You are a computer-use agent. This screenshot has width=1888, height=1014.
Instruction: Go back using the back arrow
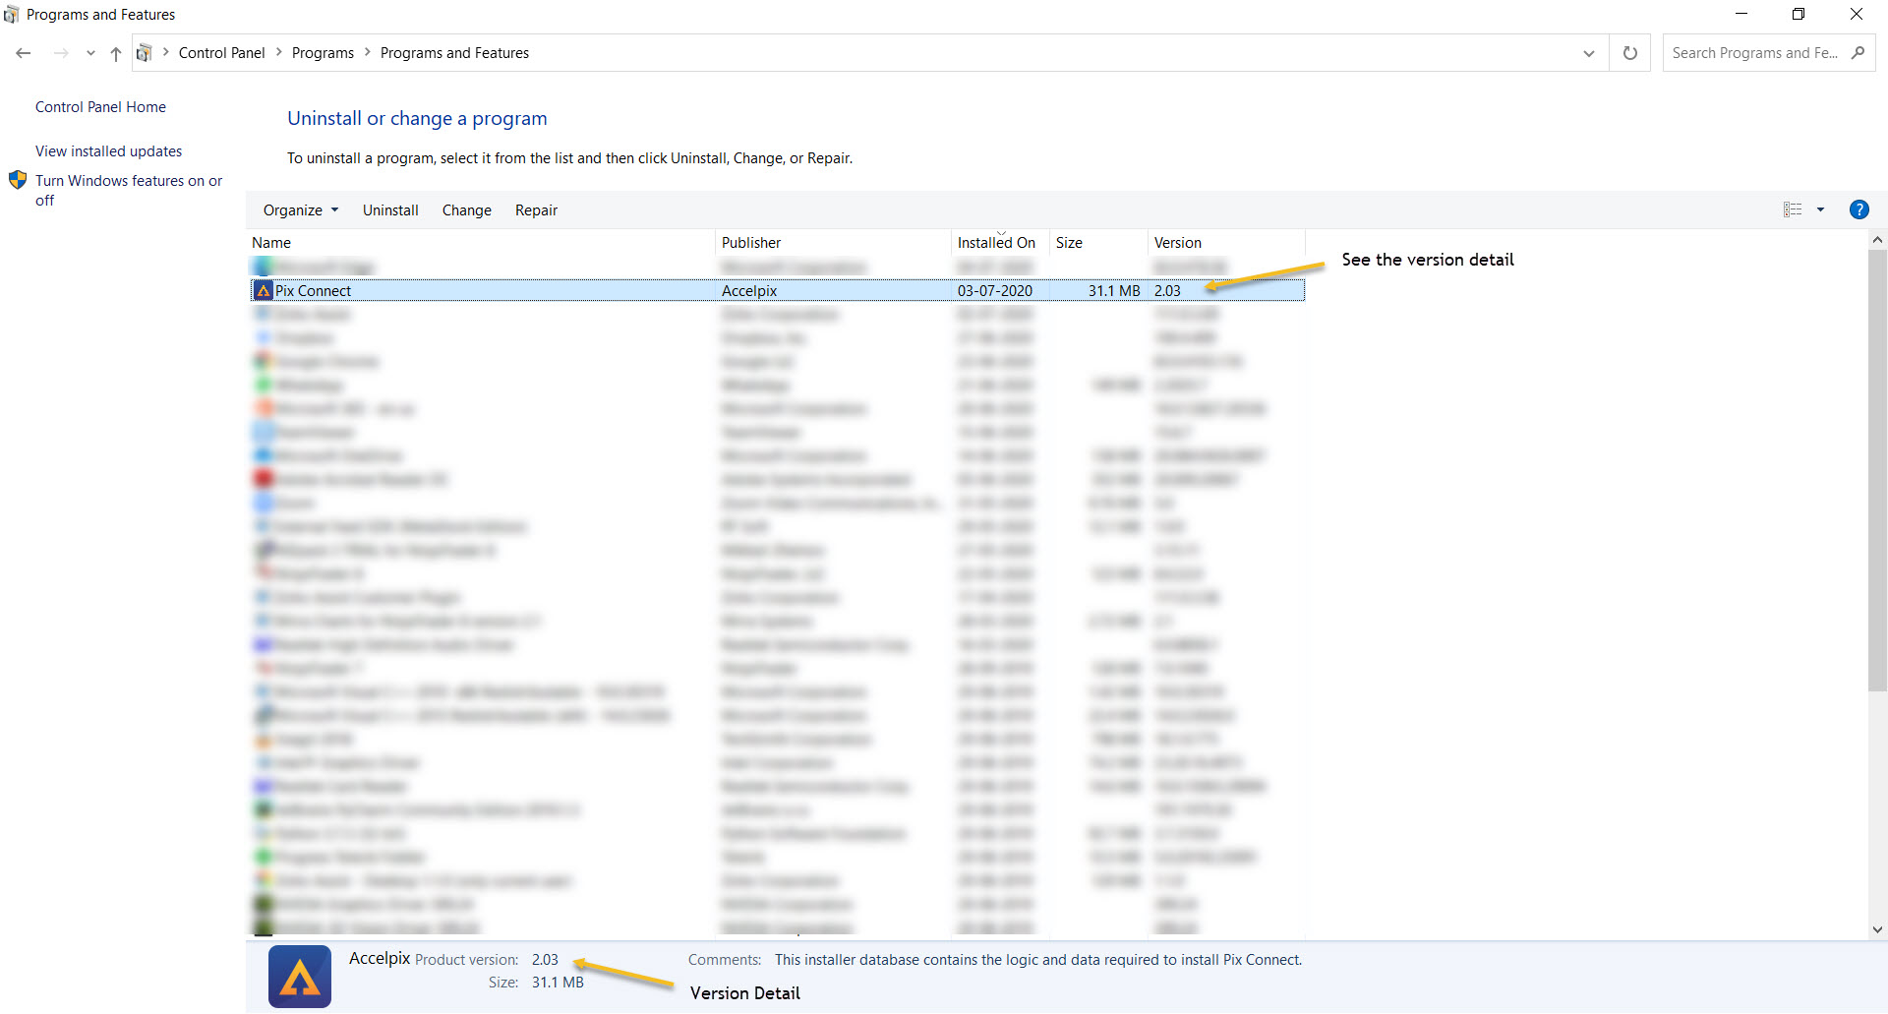[x=24, y=53]
